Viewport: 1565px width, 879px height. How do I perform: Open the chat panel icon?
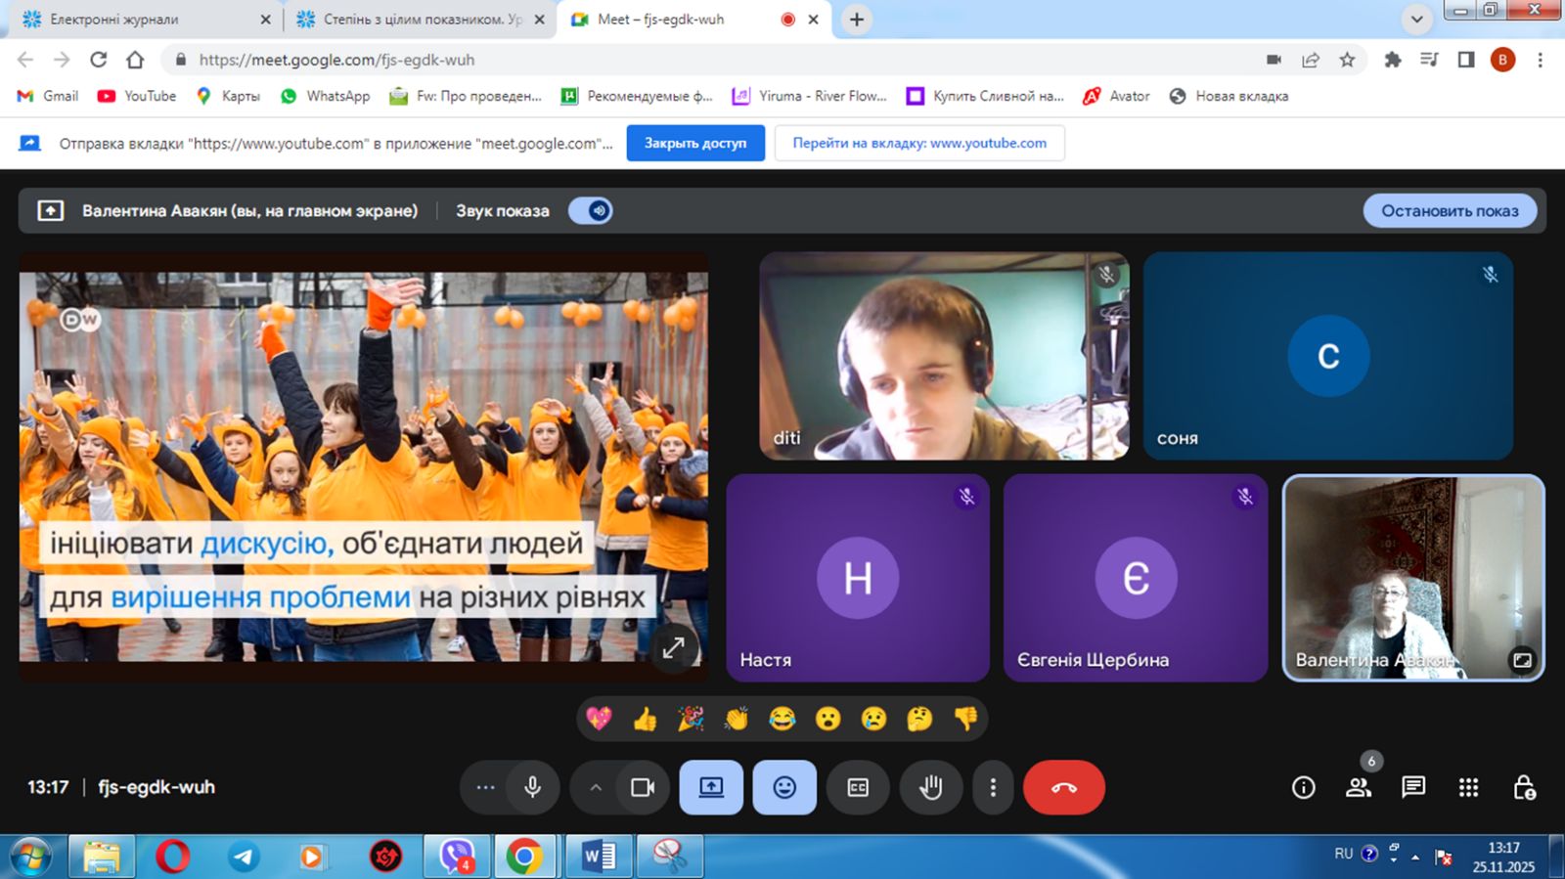[1412, 787]
